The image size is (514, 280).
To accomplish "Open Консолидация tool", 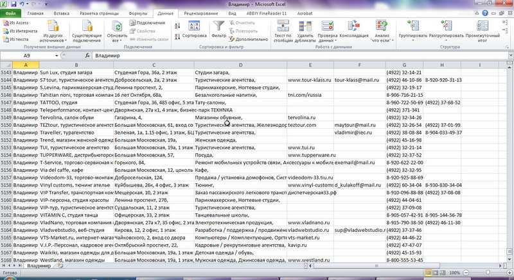I will [x=354, y=29].
